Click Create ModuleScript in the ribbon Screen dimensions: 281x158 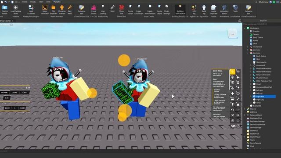click(150, 10)
